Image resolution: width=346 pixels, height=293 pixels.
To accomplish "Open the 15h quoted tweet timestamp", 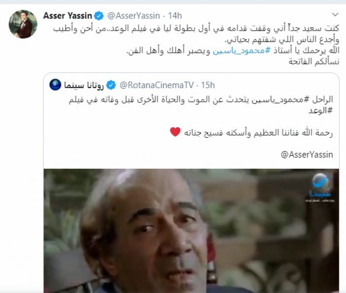I will point(208,85).
